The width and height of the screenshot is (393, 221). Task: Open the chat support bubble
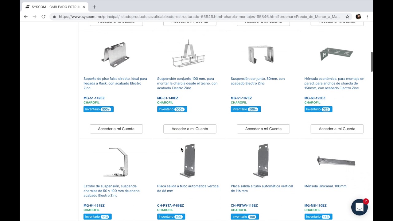pyautogui.click(x=359, y=207)
